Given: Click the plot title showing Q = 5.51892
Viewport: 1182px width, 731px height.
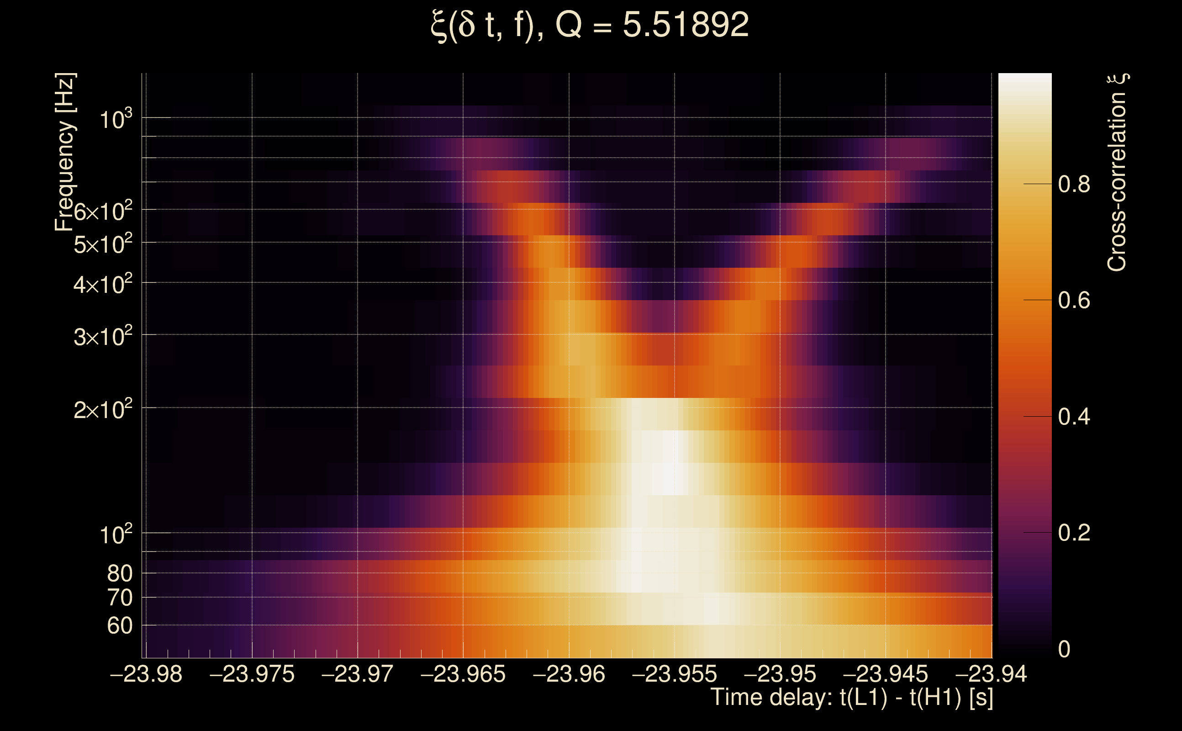Looking at the screenshot, I should (590, 25).
